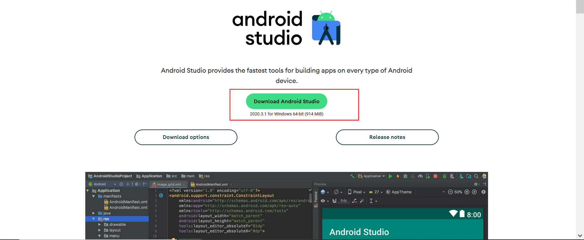The image size is (584, 240).
Task: Click the AVD Manager phone icon
Action: coord(452,176)
